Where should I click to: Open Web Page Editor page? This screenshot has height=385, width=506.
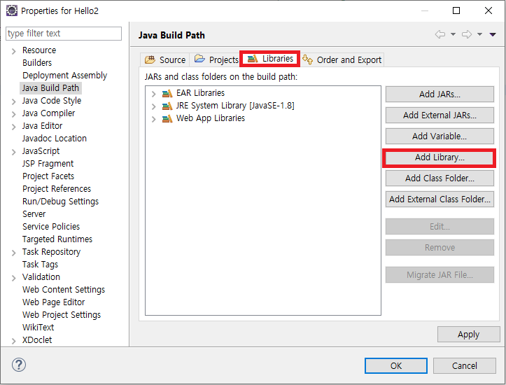pos(53,302)
